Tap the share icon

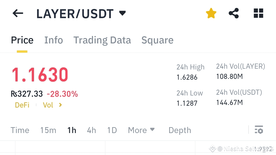pyautogui.click(x=234, y=13)
